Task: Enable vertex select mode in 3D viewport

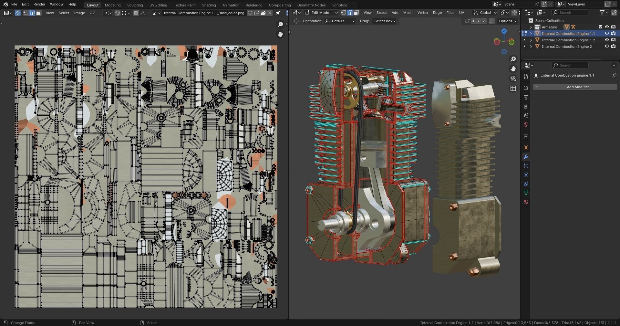Action: coord(344,13)
